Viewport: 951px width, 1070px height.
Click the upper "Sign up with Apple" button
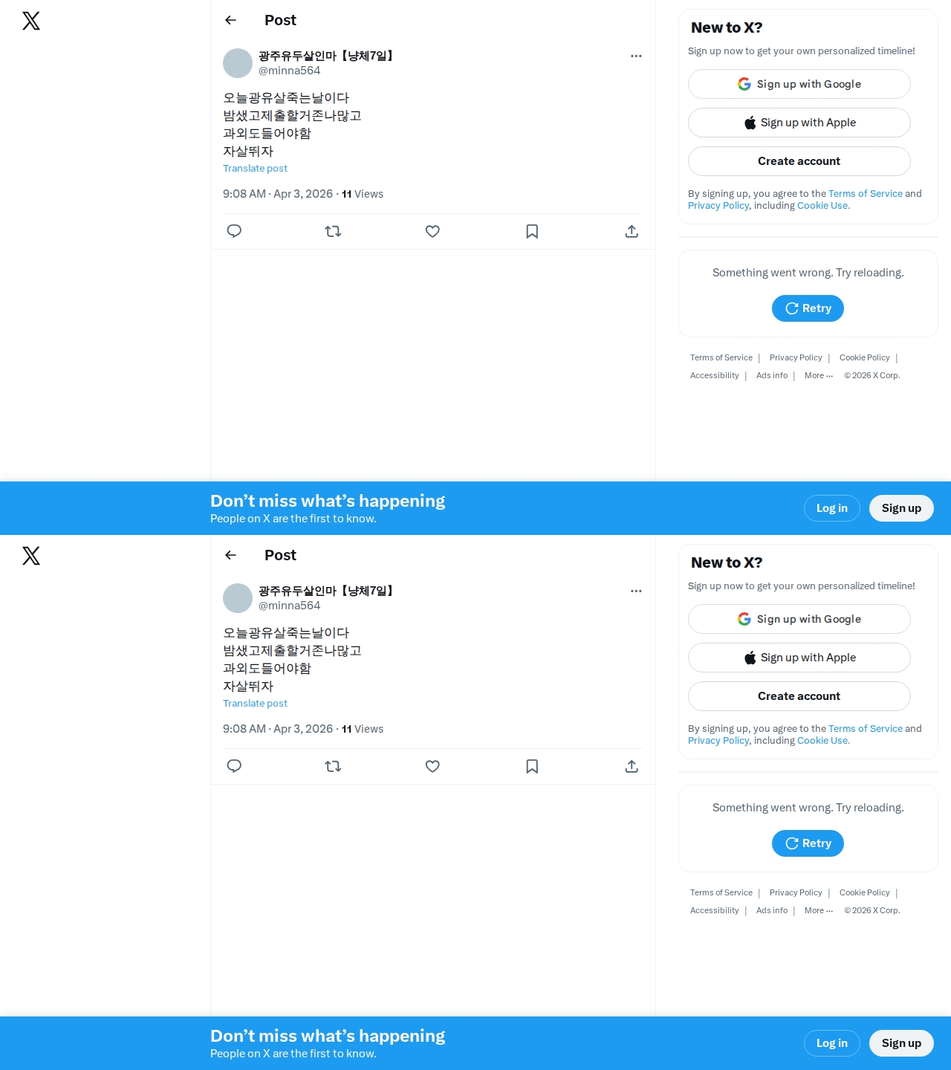[x=799, y=123]
